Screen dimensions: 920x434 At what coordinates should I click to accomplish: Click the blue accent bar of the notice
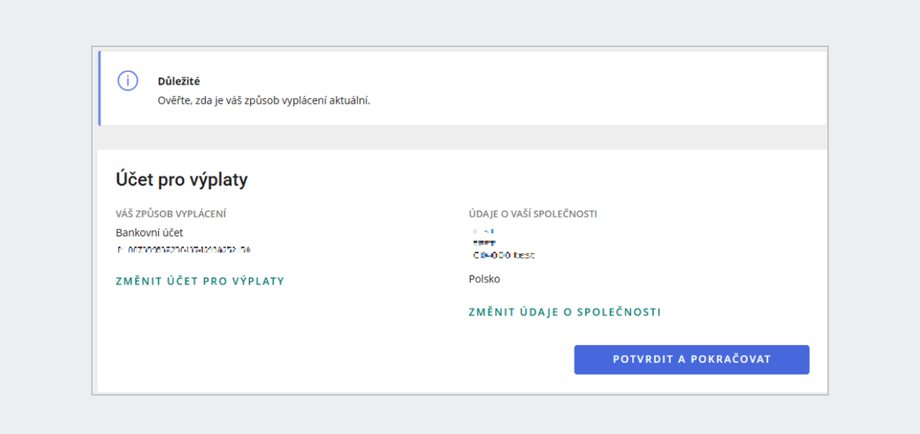coord(100,88)
